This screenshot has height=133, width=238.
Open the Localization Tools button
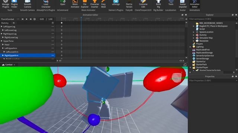tap(171, 3)
